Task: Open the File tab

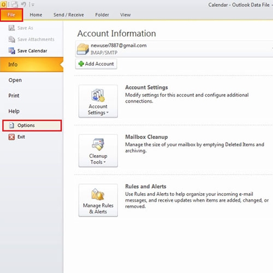Action: coord(11,15)
